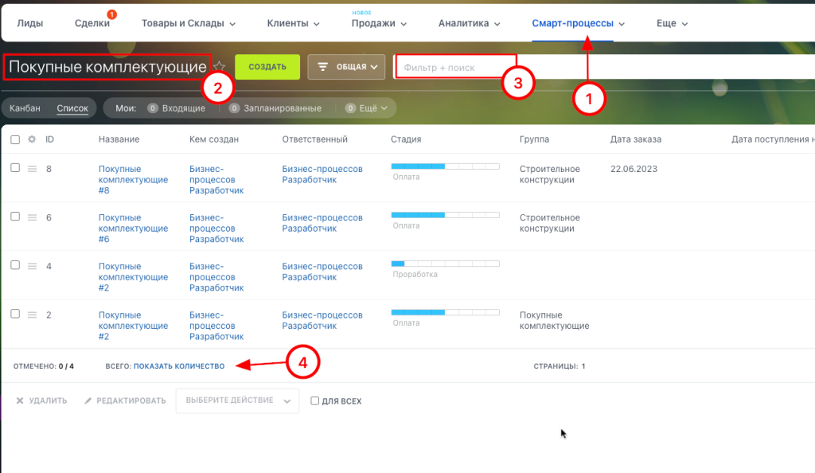The width and height of the screenshot is (815, 473).
Task: Expand the Ещё counters dropdown
Action: click(366, 108)
